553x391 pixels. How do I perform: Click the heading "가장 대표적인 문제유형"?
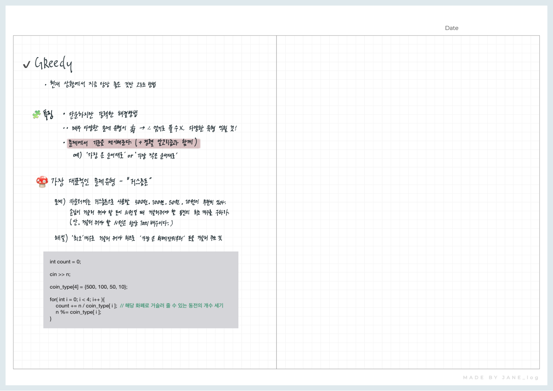click(83, 182)
